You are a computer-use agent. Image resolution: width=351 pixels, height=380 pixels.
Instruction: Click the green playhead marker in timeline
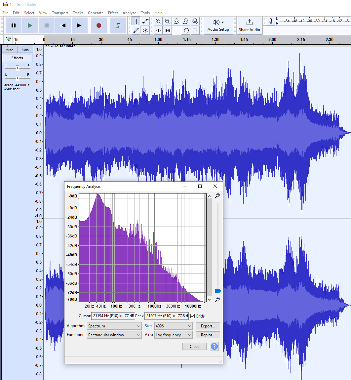pos(9,39)
